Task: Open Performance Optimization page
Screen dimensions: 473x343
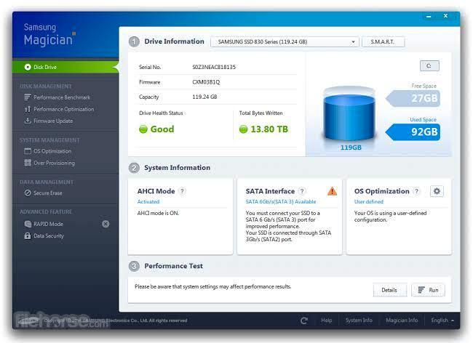Action: [x=63, y=109]
